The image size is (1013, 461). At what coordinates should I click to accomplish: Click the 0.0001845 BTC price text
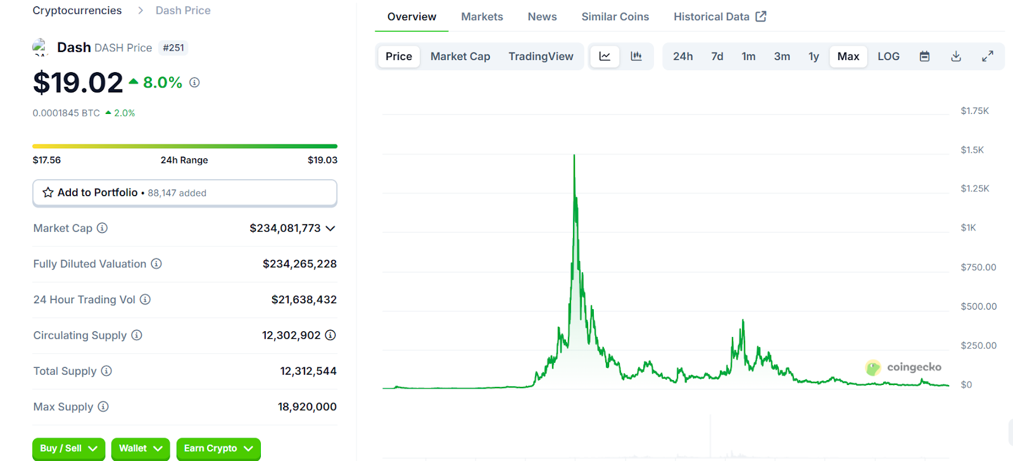pos(66,113)
